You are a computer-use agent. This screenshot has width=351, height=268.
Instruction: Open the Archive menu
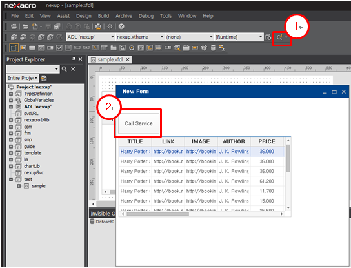(124, 16)
